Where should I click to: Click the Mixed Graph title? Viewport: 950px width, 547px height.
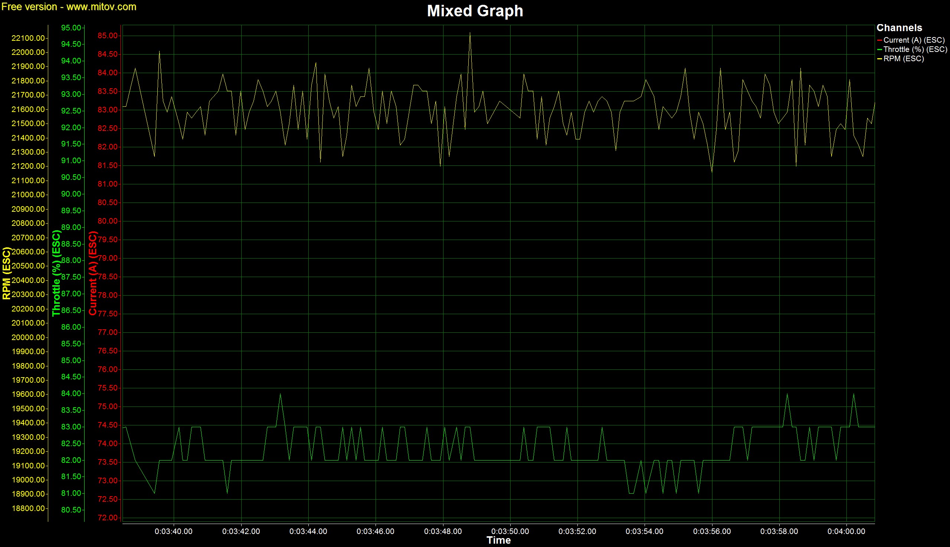[475, 11]
